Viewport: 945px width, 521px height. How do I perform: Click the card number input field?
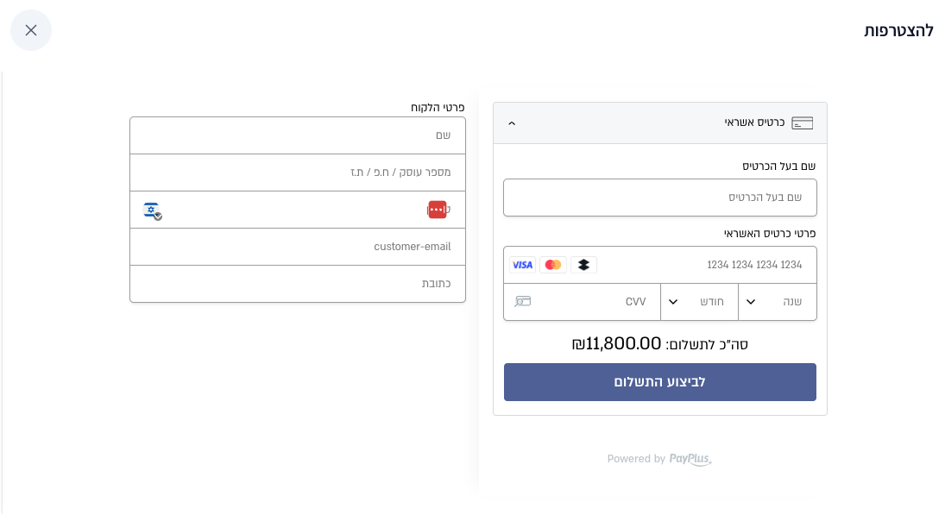click(x=699, y=265)
